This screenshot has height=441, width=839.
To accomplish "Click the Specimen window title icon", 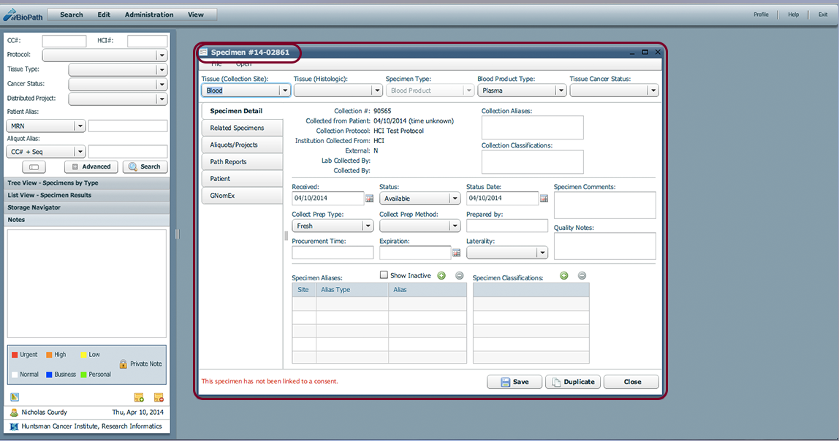I will [204, 52].
